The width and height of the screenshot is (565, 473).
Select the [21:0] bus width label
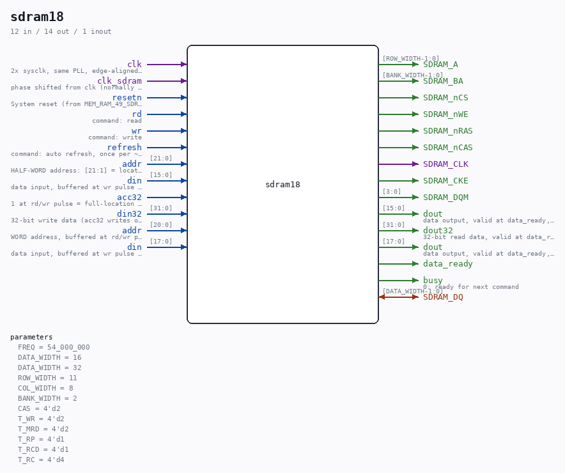(161, 158)
